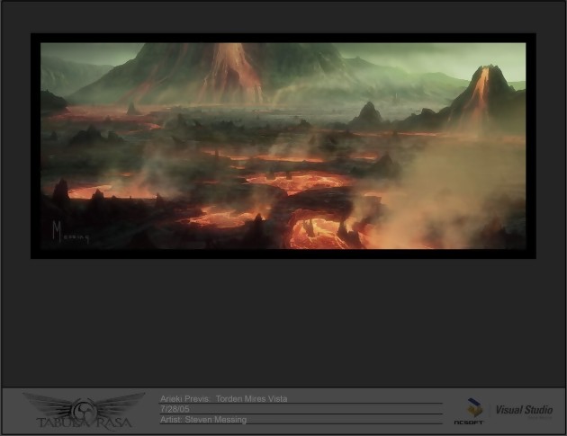
Task: Select the 'Arieki Previs: Torden Mires Vista' title
Action: click(x=224, y=398)
